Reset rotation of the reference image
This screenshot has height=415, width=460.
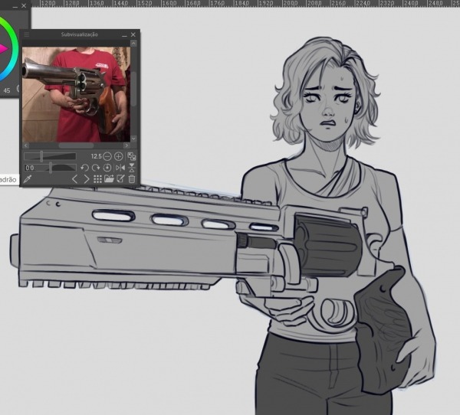coord(107,168)
